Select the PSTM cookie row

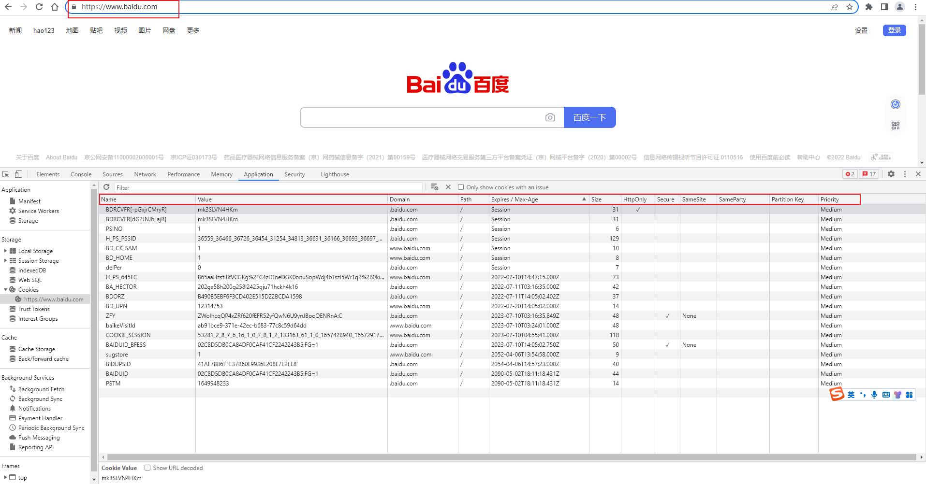pos(512,384)
